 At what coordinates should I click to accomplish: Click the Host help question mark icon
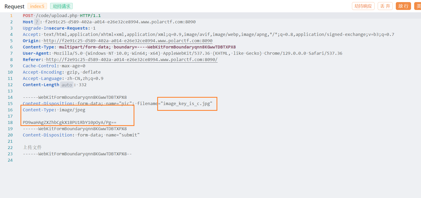tap(37, 22)
